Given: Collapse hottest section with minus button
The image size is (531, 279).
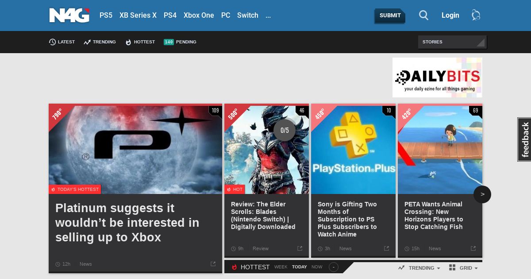Looking at the screenshot, I should (x=334, y=267).
